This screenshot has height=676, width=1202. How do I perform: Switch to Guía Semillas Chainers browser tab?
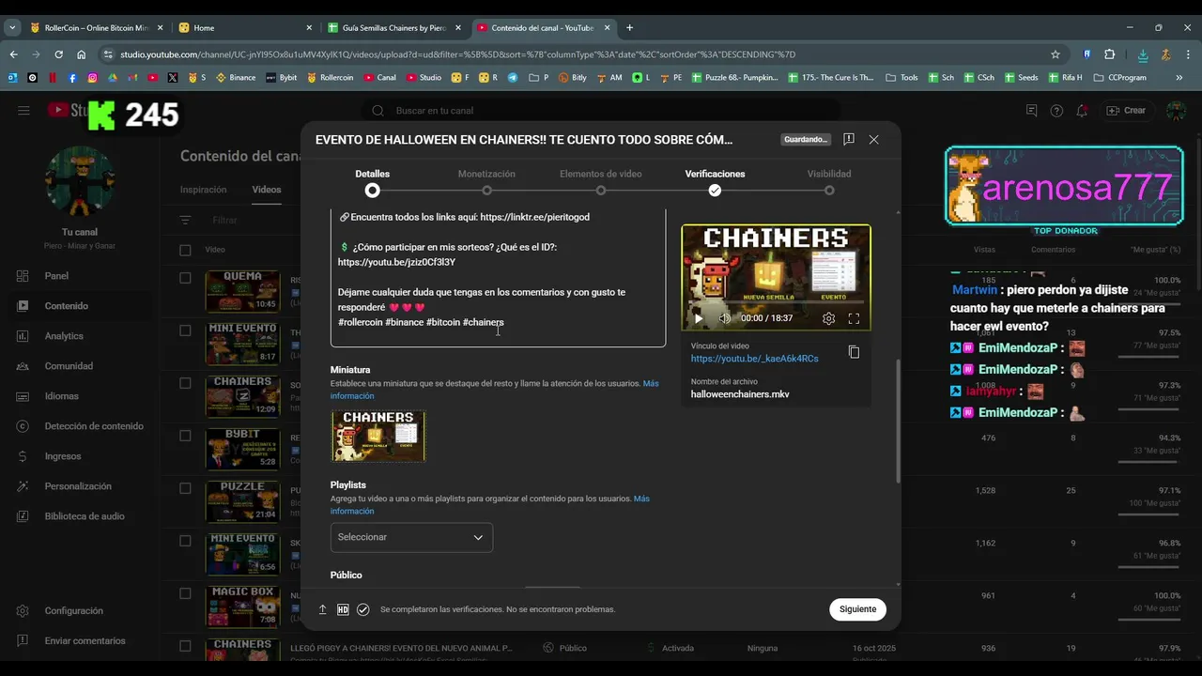tap(395, 28)
